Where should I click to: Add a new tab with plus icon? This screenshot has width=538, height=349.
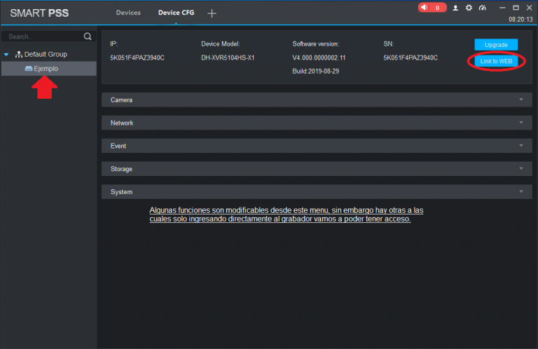[212, 13]
